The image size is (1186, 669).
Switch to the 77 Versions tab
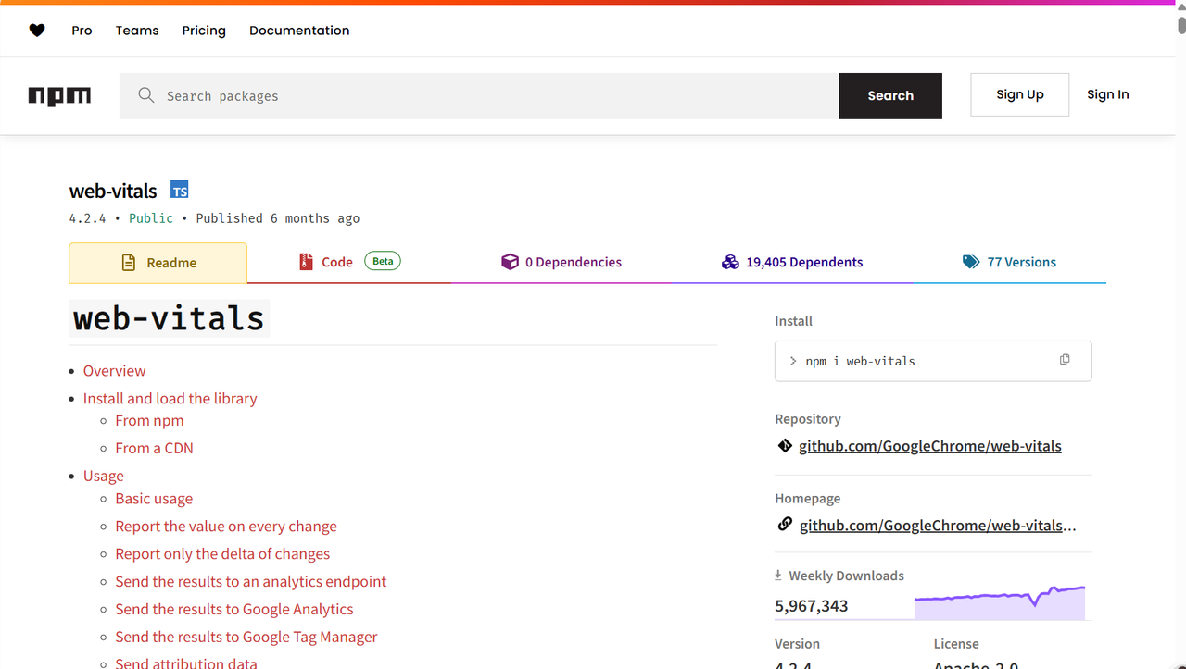pyautogui.click(x=1009, y=262)
